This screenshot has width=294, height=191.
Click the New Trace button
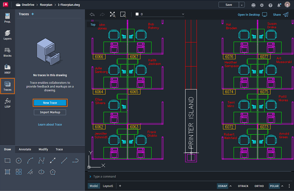50,103
